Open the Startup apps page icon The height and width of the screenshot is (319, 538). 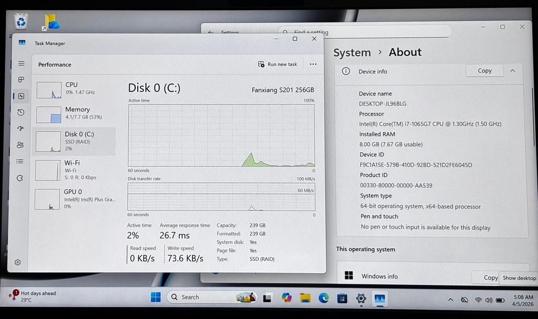[x=20, y=129]
